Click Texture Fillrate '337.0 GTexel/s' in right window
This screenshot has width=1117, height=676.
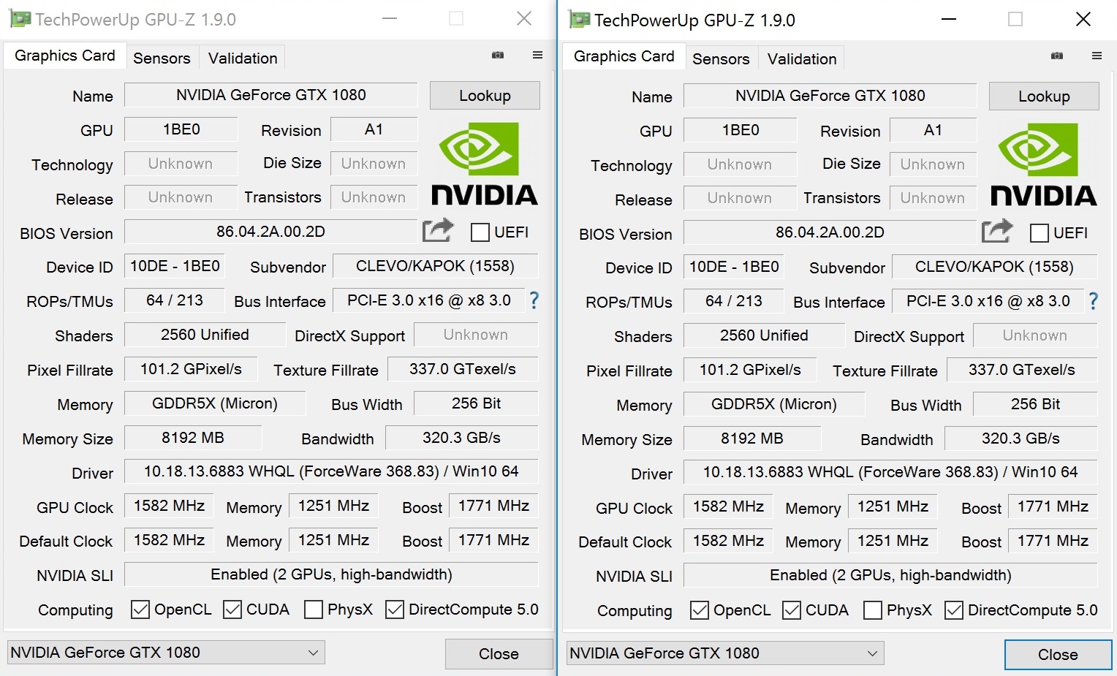(x=1022, y=370)
